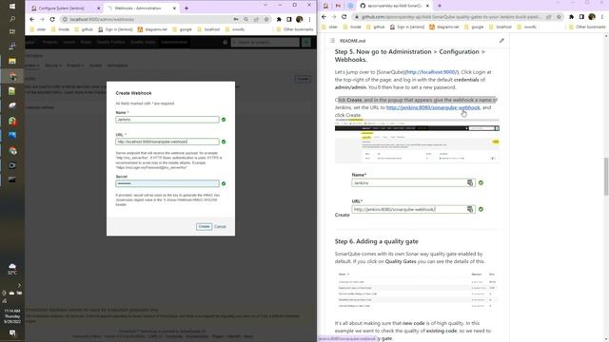Share the GitHub page via address bar icon
This screenshot has height=342, width=609.
(548, 17)
